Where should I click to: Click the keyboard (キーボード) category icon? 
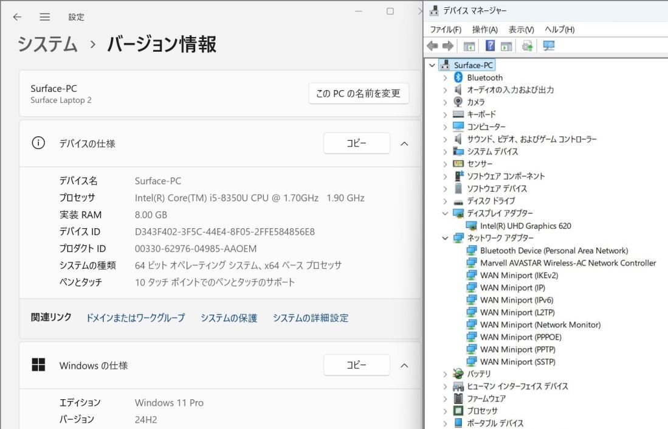pos(458,114)
